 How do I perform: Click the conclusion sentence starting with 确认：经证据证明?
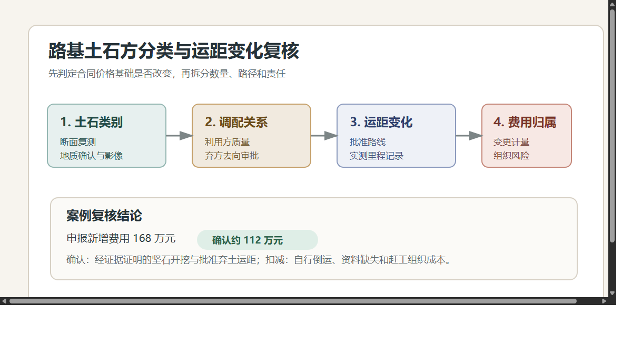(259, 259)
